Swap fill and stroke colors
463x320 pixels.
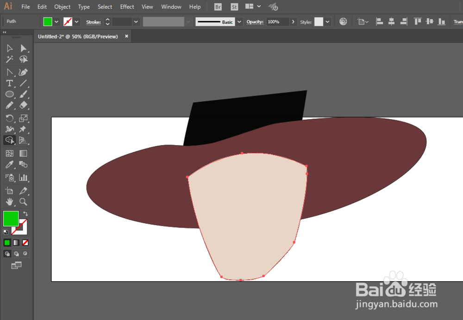25,214
